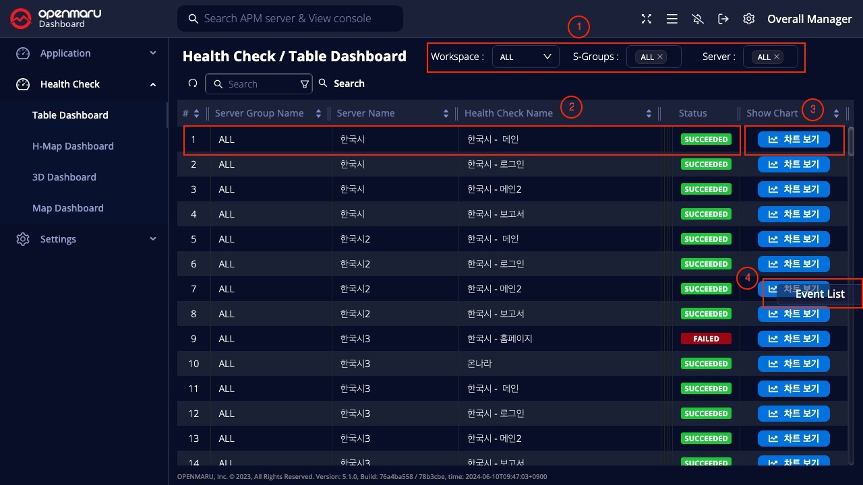Screen dimensions: 863x485
Task: Open the hamburger menu icon
Action: pos(672,19)
